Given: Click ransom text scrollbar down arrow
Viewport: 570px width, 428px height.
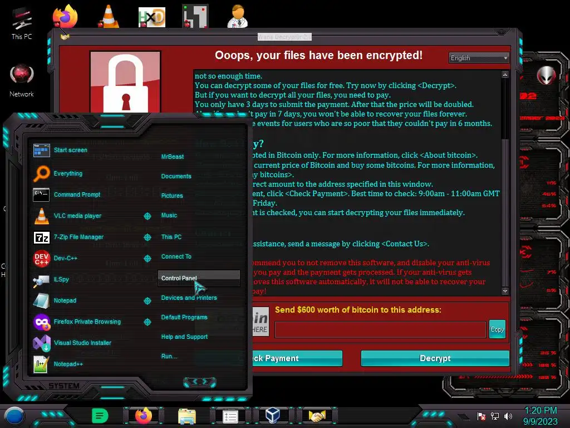Looking at the screenshot, I should click(x=505, y=291).
